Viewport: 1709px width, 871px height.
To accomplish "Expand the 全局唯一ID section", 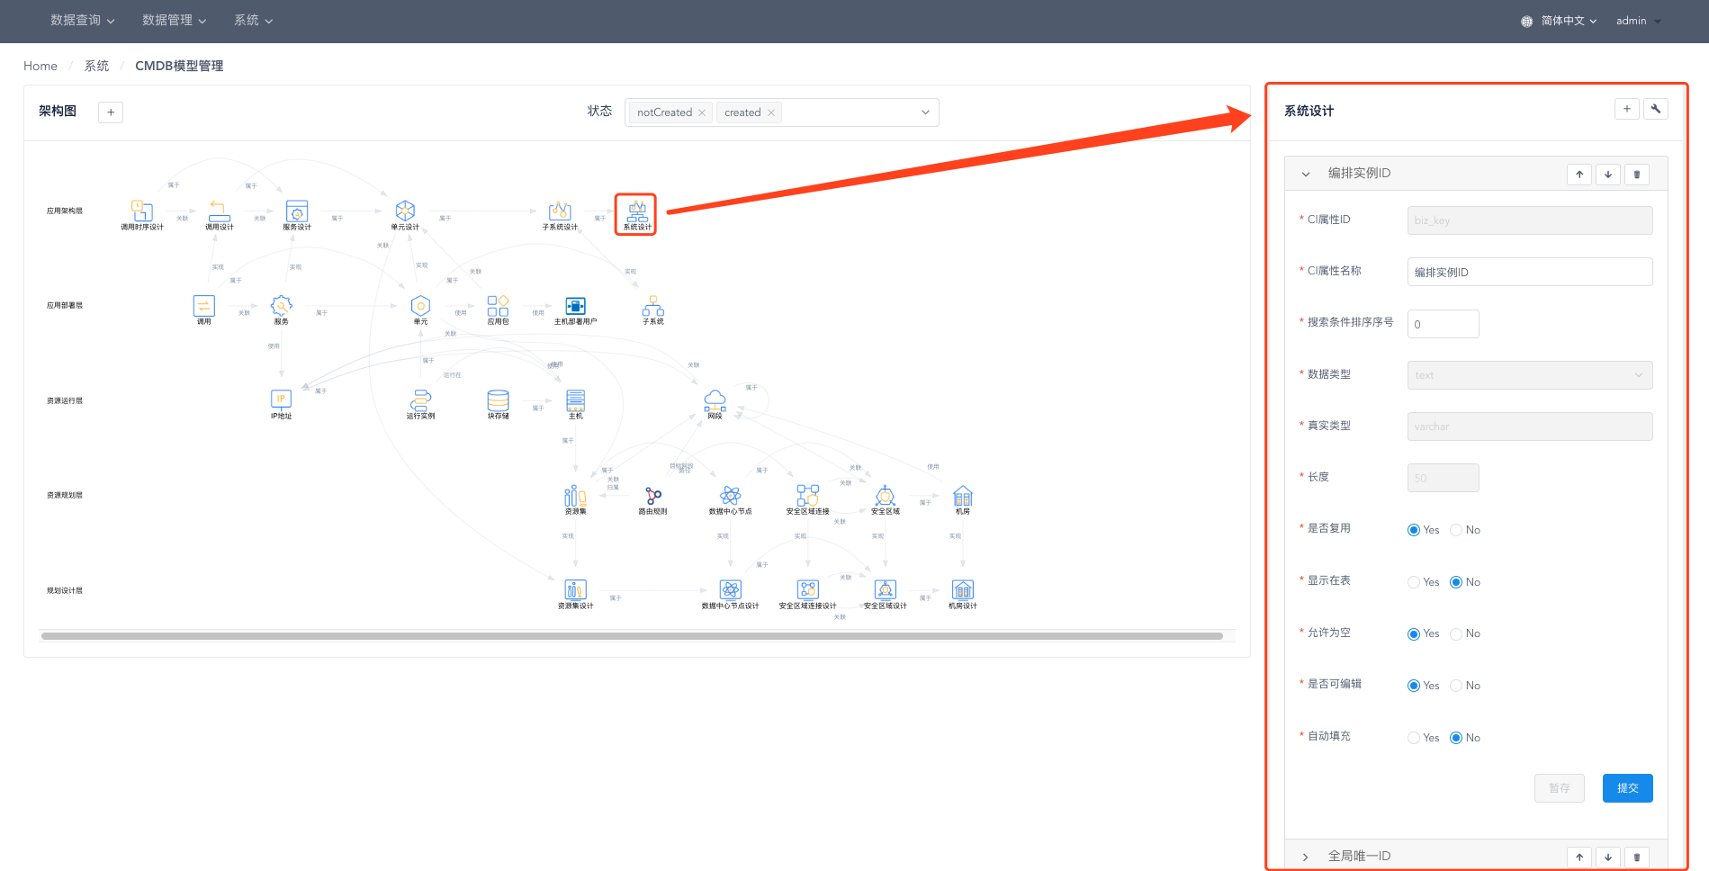I will (1306, 857).
